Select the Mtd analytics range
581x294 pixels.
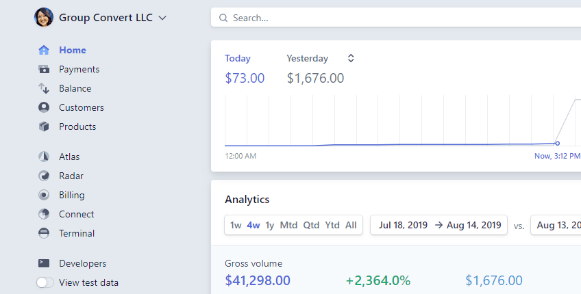[x=288, y=225]
